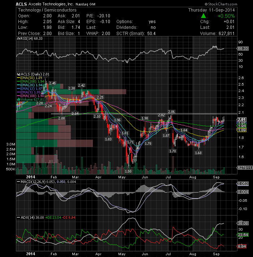Click the pink EMA(100) 1.90 legend entry
Image resolution: width=253 pixels, height=257 pixels.
point(30,96)
